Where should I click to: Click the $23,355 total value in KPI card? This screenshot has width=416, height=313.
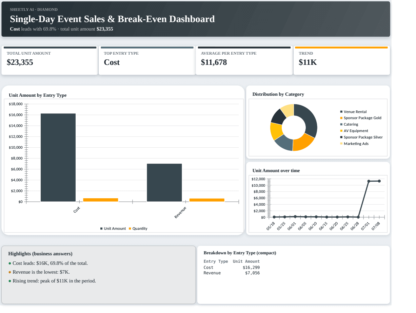tap(20, 62)
